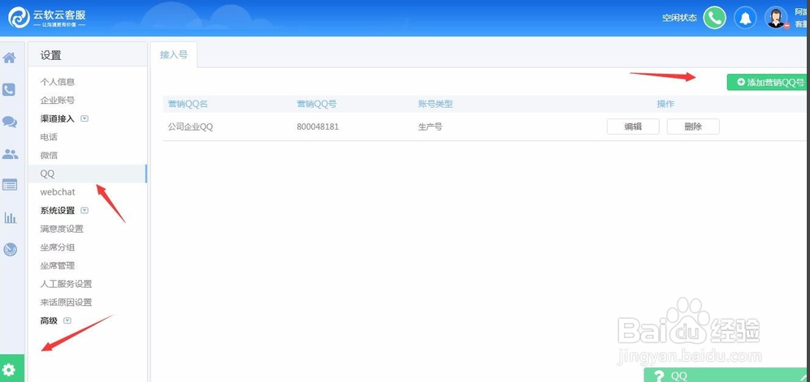Open the list/tickets sidebar icon

(x=9, y=185)
